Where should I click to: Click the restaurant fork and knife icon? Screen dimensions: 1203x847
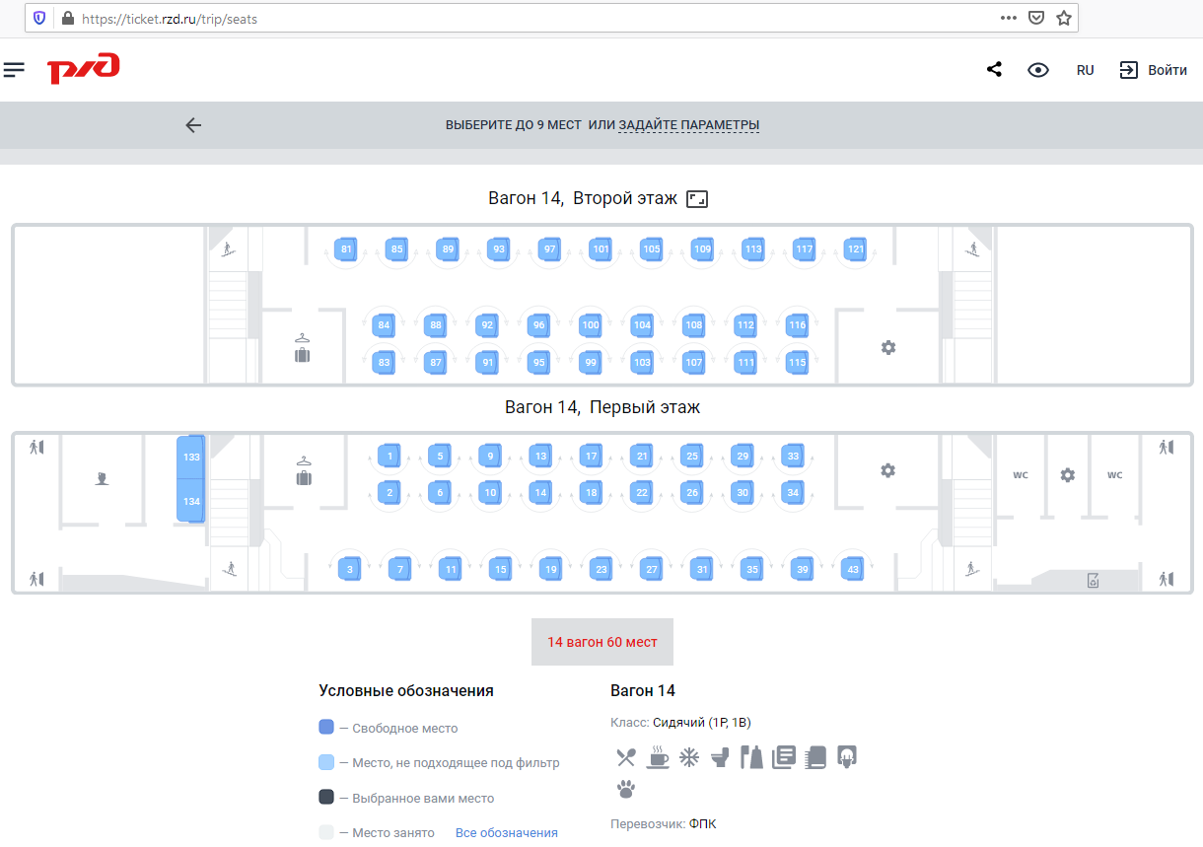[626, 757]
